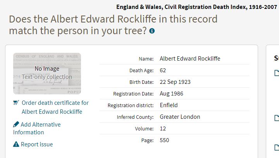Click the info icon beside the heading question
This screenshot has width=279, height=158.
pyautogui.click(x=152, y=31)
